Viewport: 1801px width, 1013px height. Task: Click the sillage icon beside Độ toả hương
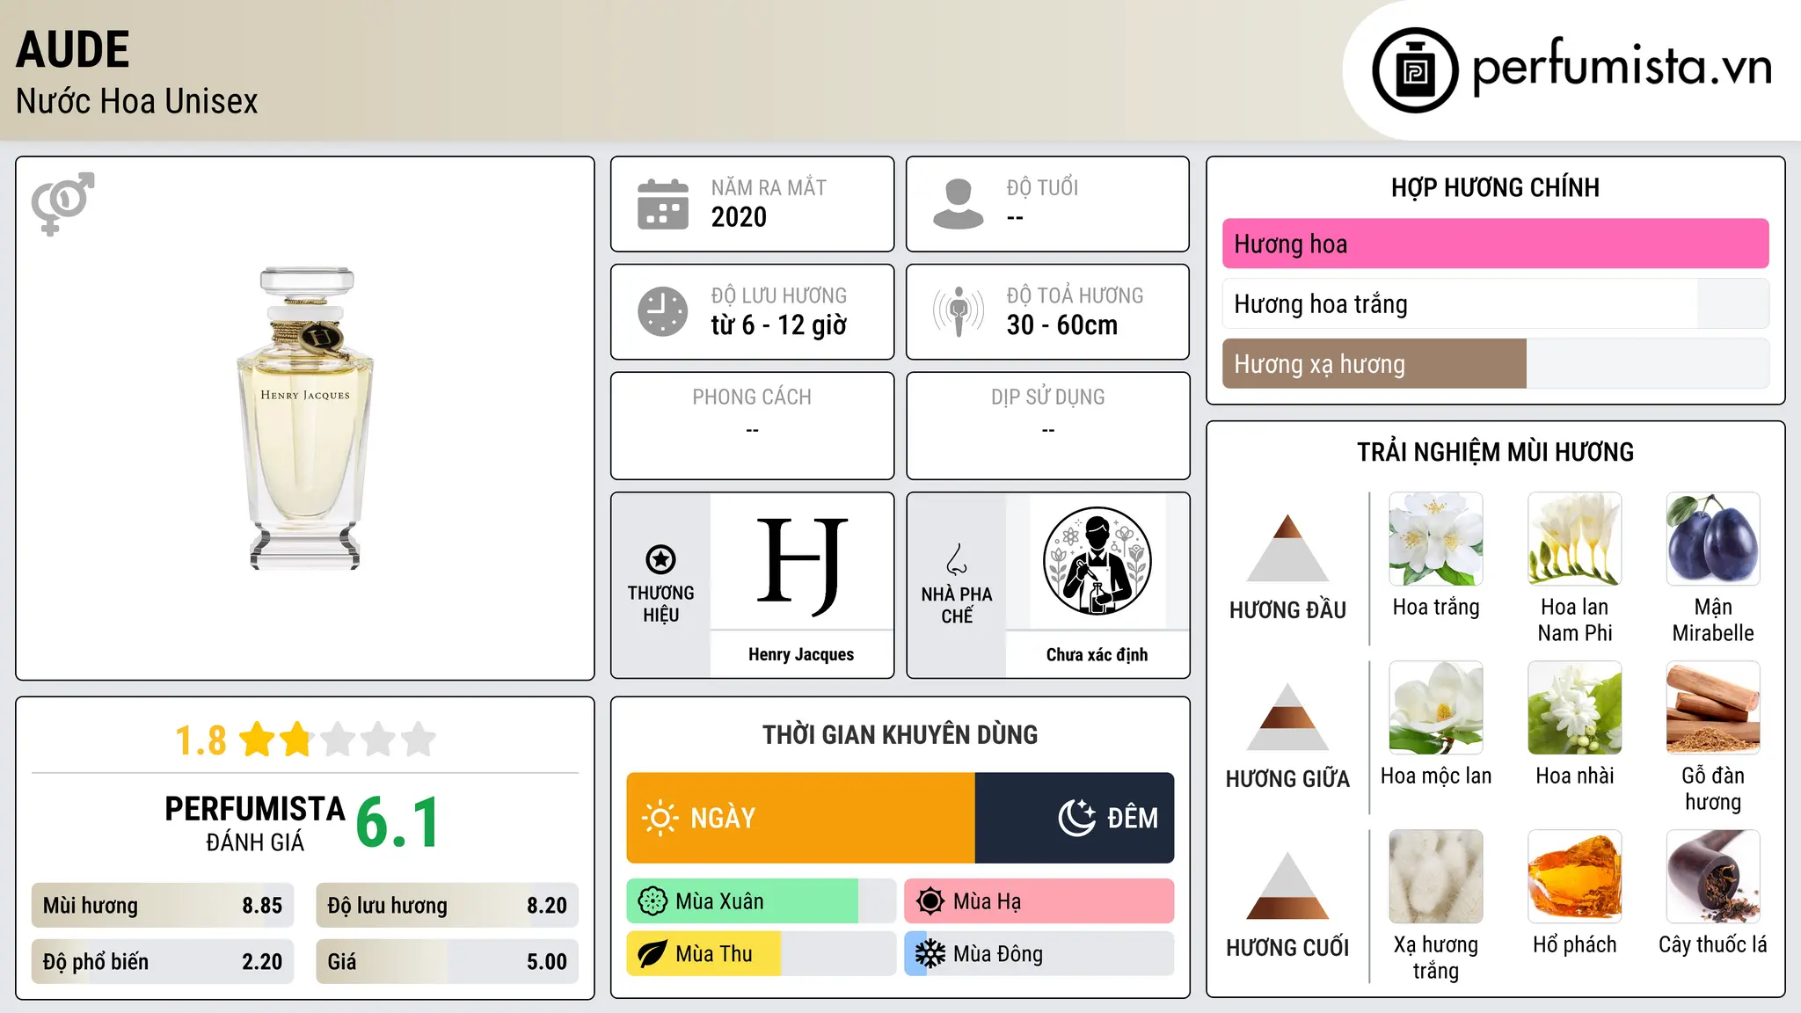(959, 311)
